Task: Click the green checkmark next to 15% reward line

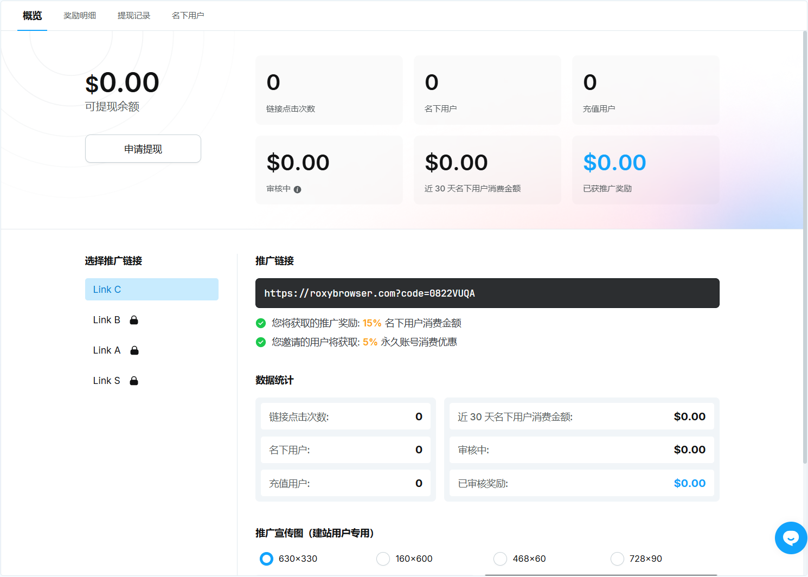Action: point(261,323)
